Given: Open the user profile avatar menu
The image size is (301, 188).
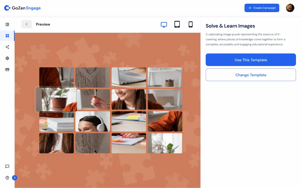Looking at the screenshot, I should click(x=290, y=8).
